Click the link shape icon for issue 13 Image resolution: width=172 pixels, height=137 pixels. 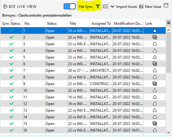coord(155,110)
